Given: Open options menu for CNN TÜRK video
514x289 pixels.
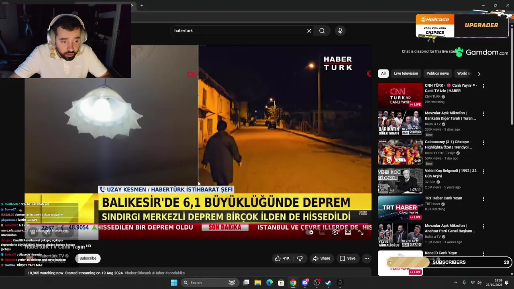Looking at the screenshot, I should pyautogui.click(x=483, y=86).
